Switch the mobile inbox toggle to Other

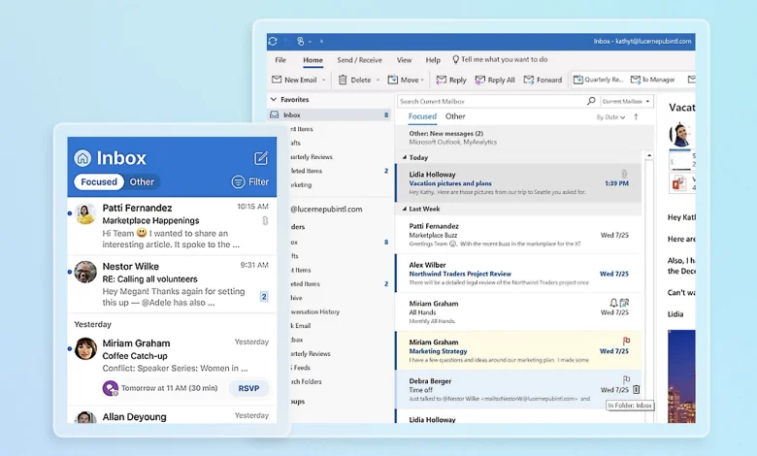coord(142,181)
